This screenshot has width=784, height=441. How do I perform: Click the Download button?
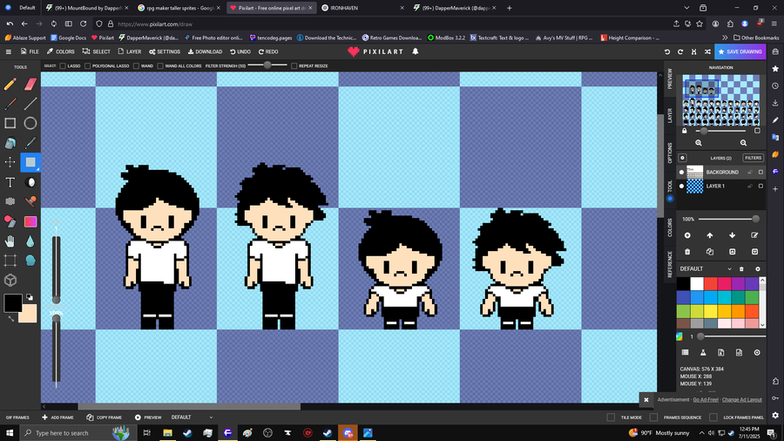205,51
